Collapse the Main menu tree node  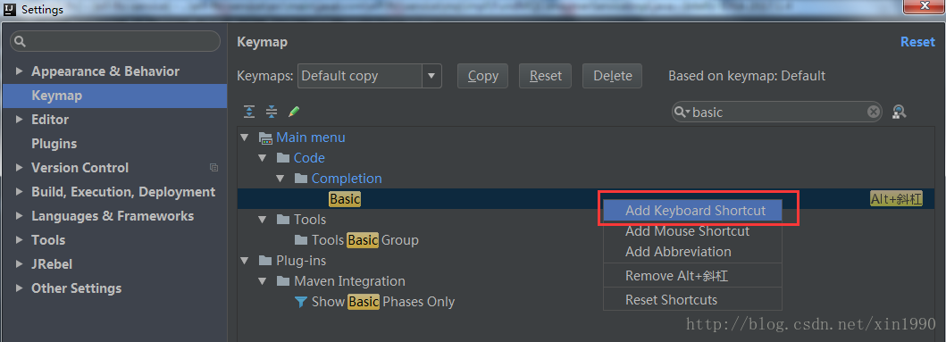(x=245, y=138)
